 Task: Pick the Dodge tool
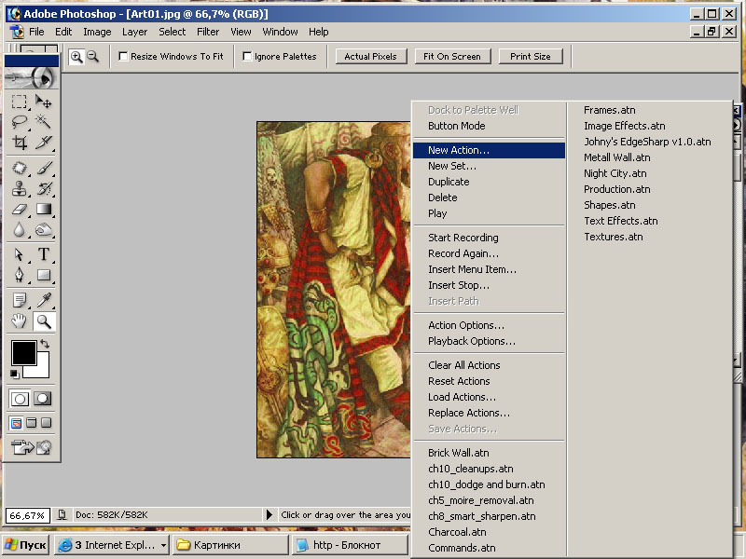[44, 229]
